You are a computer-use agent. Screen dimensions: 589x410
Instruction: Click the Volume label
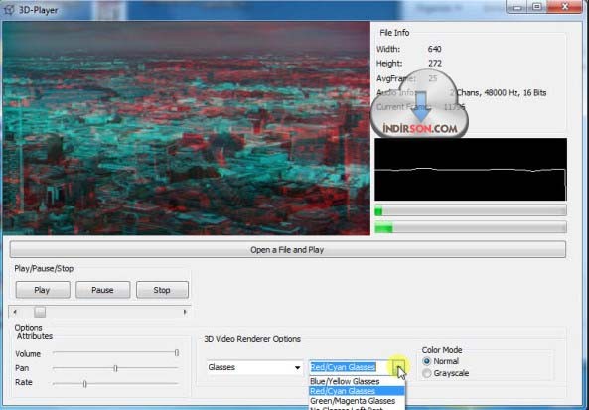28,354
